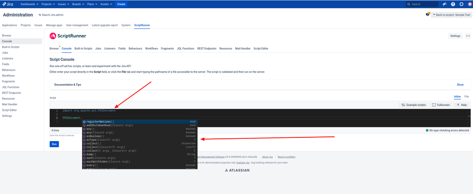The width and height of the screenshot is (473, 194).
Task: Open the Listeners tab in ScriptRunner
Action: click(110, 49)
